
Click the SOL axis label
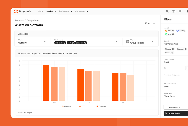[123, 102]
